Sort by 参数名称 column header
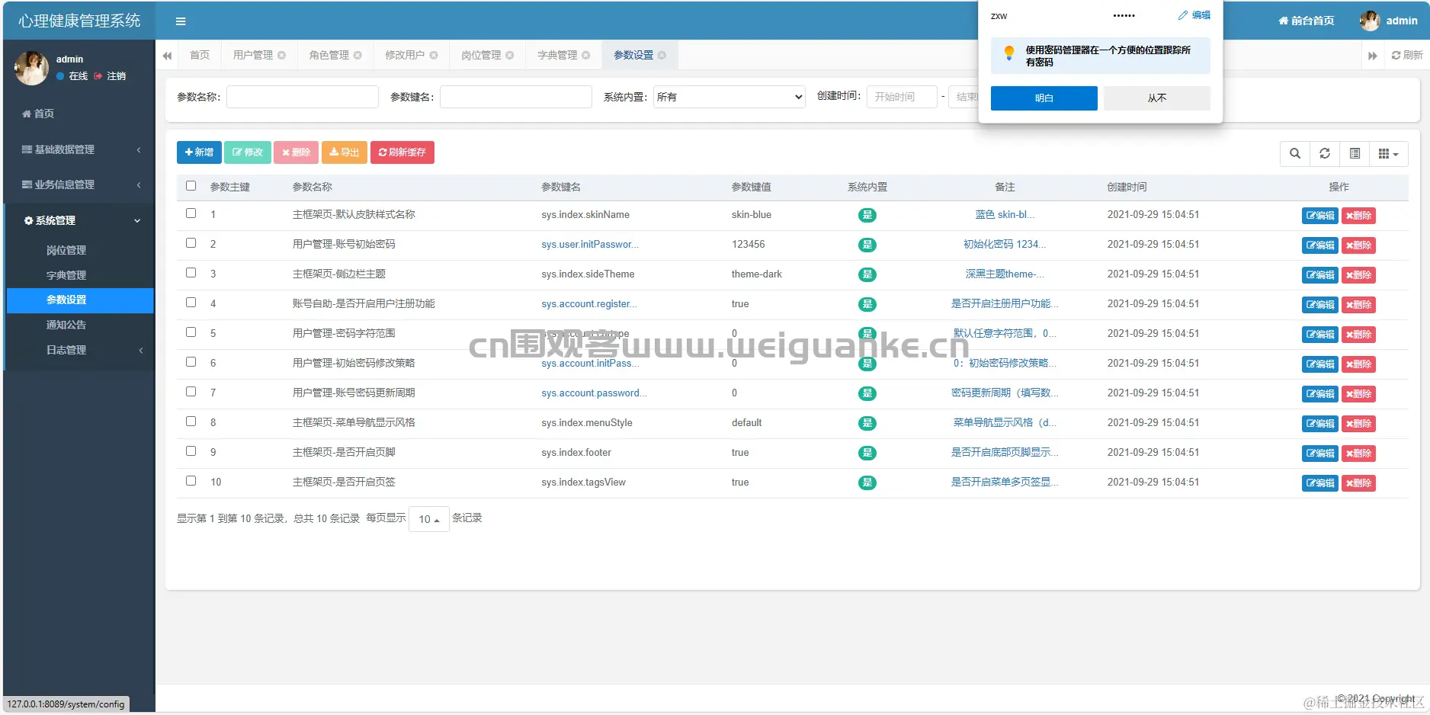 coord(313,187)
